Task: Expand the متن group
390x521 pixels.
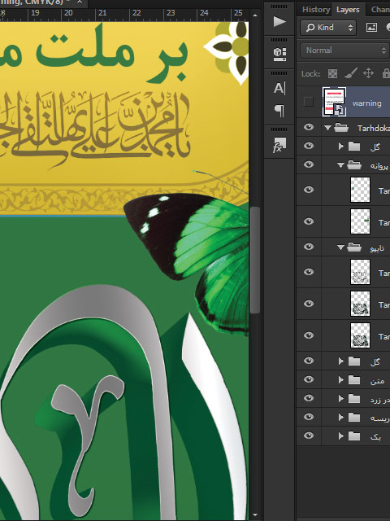Action: tap(341, 379)
